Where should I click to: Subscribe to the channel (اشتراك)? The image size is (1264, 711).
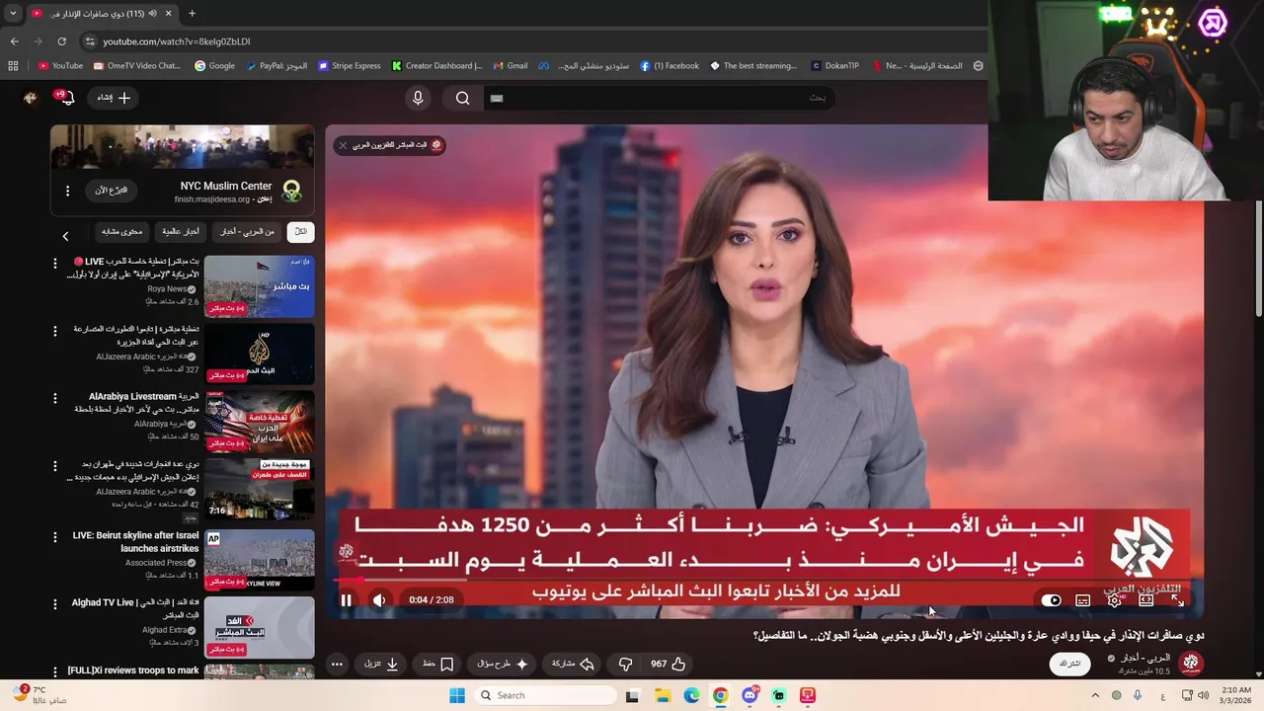pos(1069,664)
